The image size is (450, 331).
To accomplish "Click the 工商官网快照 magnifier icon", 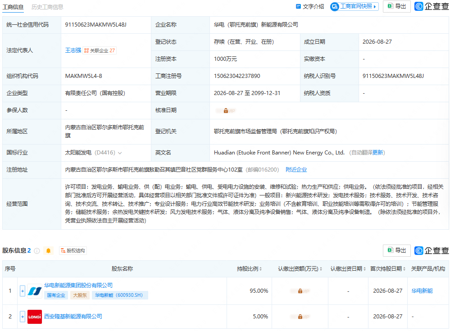I will (x=335, y=6).
